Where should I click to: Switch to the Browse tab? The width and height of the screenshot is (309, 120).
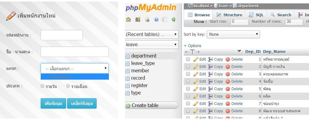pyautogui.click(x=199, y=15)
